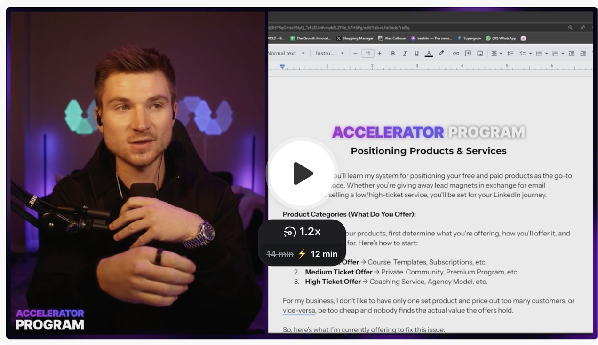Select the highlight color pen icon
598x345 pixels.
441,53
